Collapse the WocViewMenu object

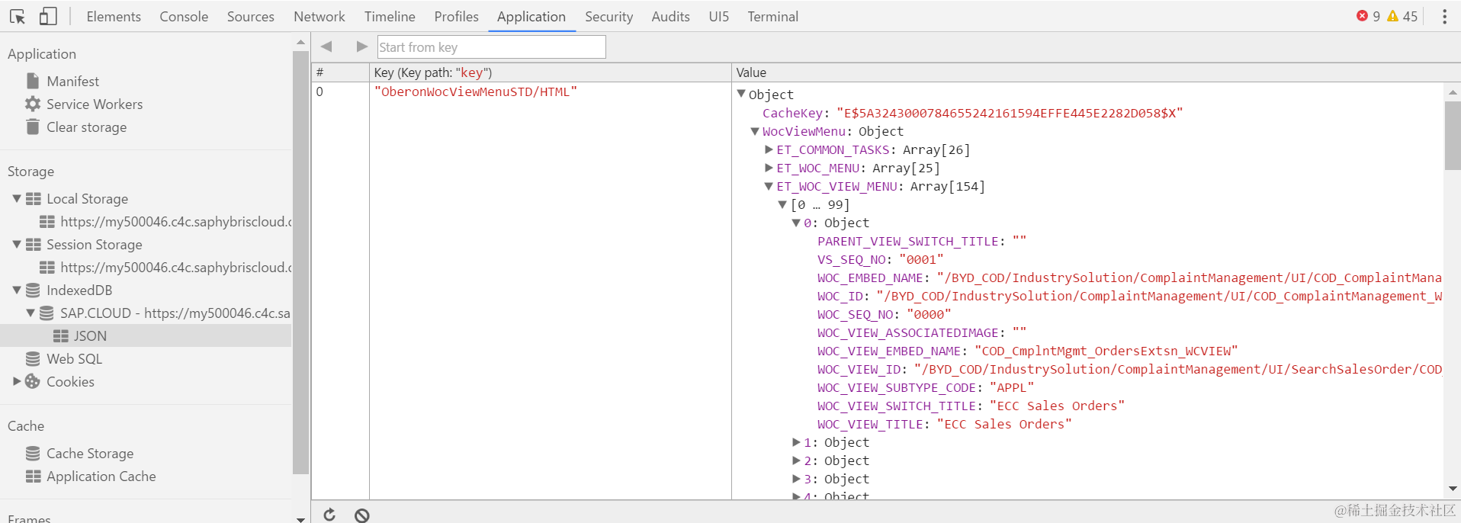tap(755, 131)
